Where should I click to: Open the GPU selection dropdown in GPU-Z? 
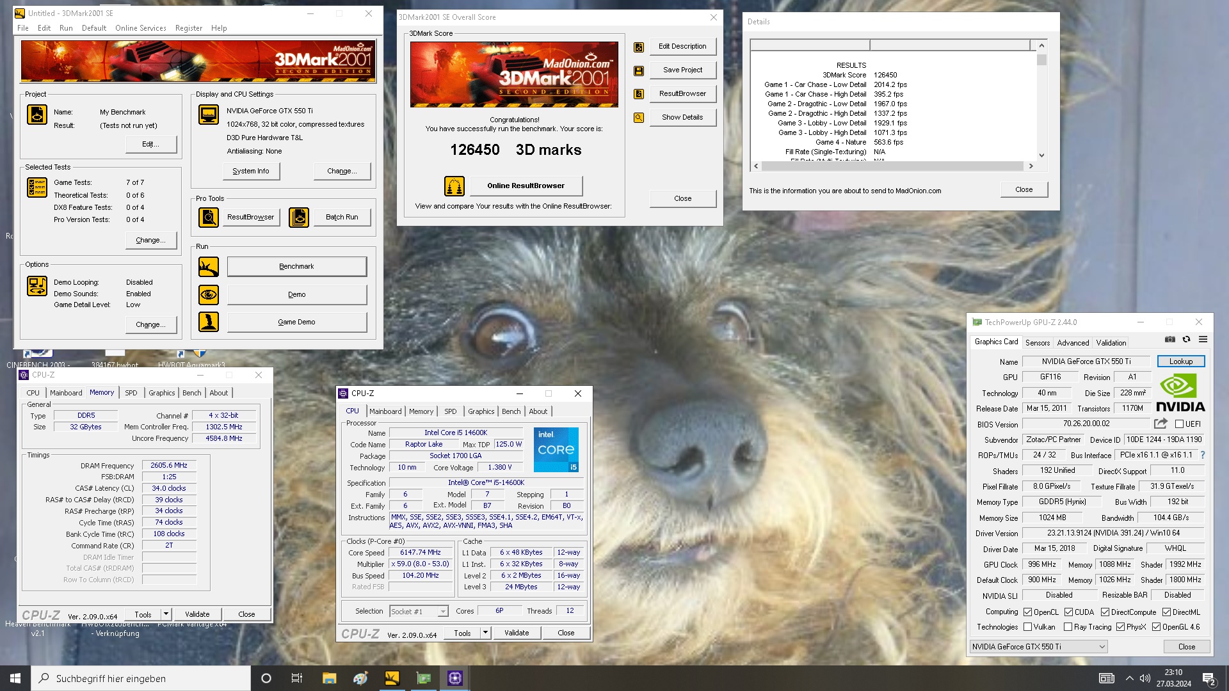1038,647
